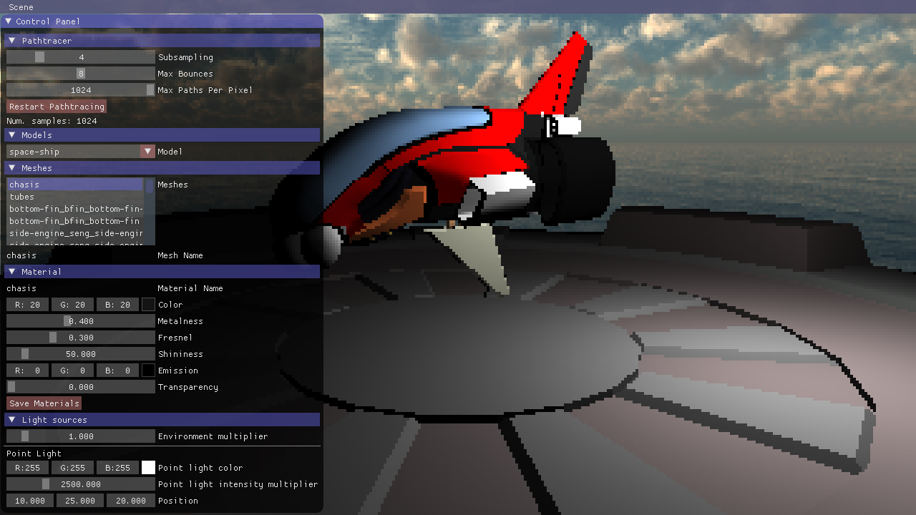
Task: Click the Scene title bar text
Action: 21,7
